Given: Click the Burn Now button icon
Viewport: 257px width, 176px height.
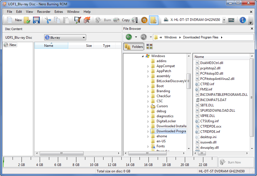Looking at the screenshot, I should point(223,162).
